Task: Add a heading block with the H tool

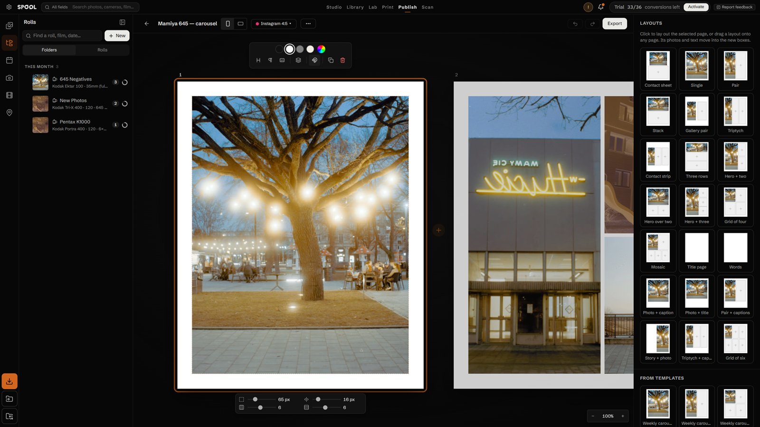Action: [258, 60]
